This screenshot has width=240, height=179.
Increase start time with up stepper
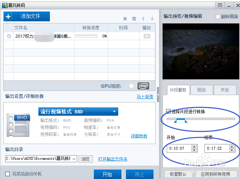[194, 146]
